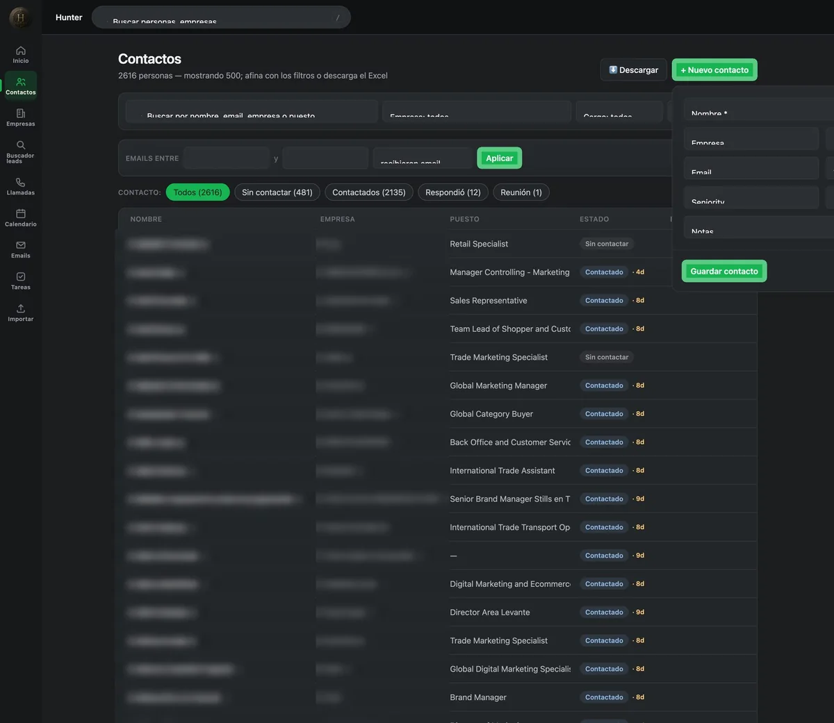
Task: Select the 'Respondió (12)' filter chip
Action: click(453, 192)
